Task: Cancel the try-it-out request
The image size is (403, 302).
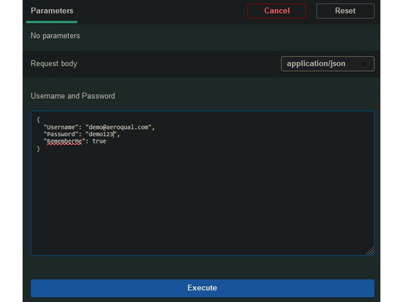Action: tap(277, 11)
